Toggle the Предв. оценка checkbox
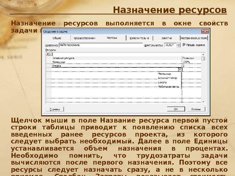Image resolution: width=235 pixels, height=176 pixels. 184,45
